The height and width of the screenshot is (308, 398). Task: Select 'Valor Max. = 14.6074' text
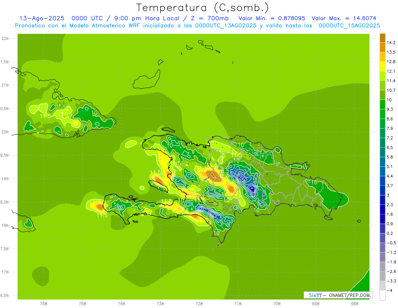[x=344, y=18]
